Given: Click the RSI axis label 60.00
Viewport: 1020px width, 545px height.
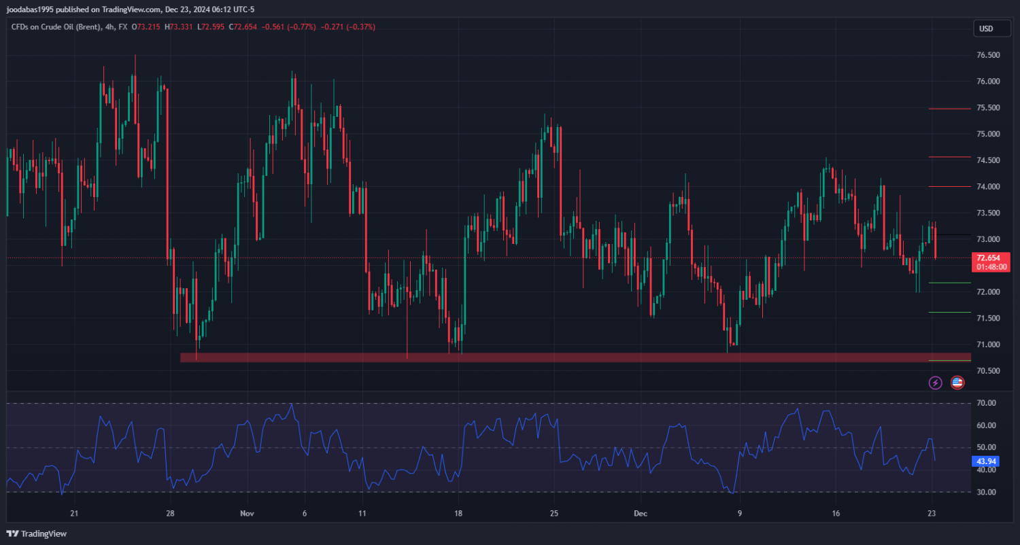Looking at the screenshot, I should coord(987,425).
